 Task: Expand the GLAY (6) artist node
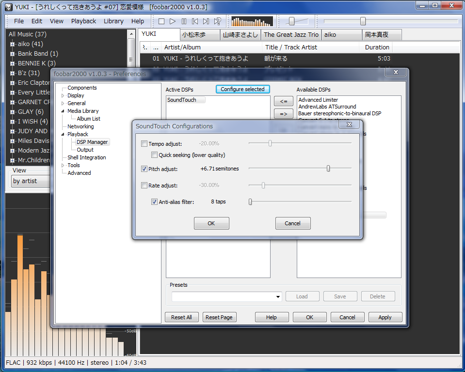(x=12, y=112)
